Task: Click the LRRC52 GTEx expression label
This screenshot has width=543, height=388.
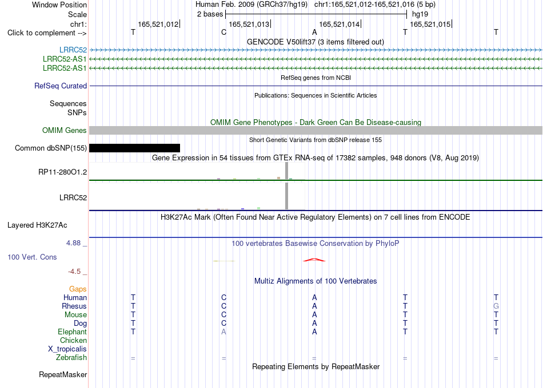Action: coord(73,197)
